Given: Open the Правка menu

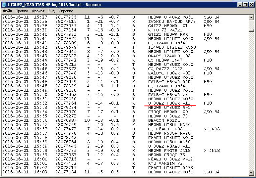Looking at the screenshot, I should tap(22, 11).
